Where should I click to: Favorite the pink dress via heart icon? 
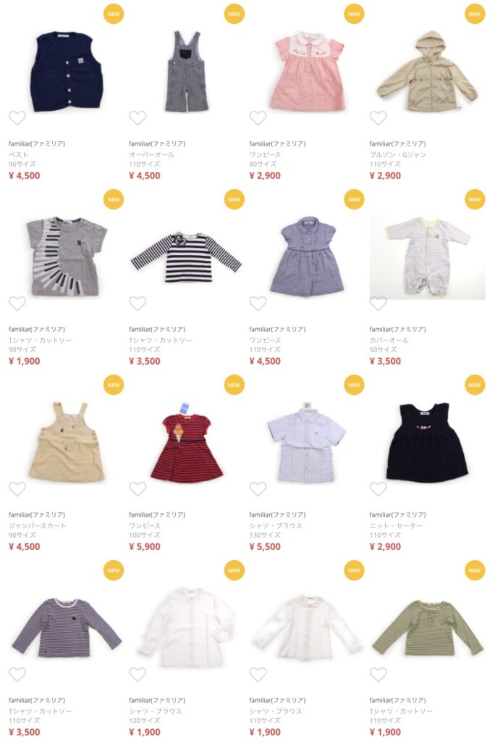pyautogui.click(x=258, y=117)
